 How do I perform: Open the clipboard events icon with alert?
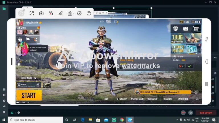pyautogui.click(x=116, y=22)
